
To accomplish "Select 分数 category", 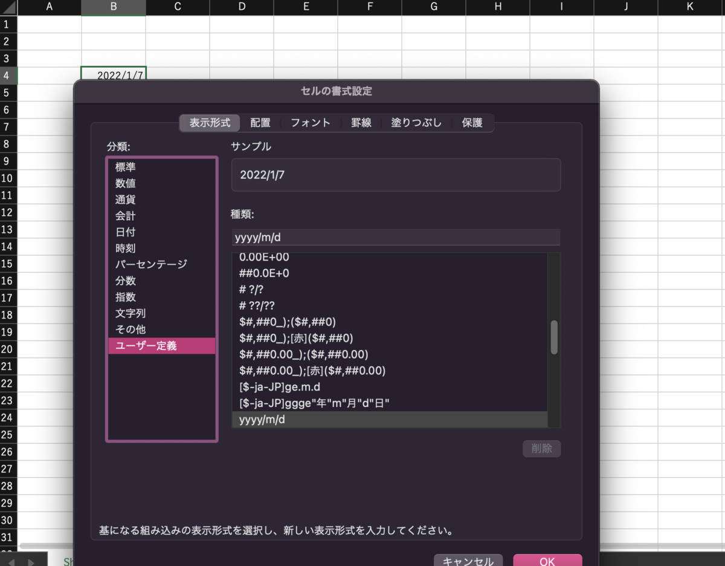I will click(161, 281).
